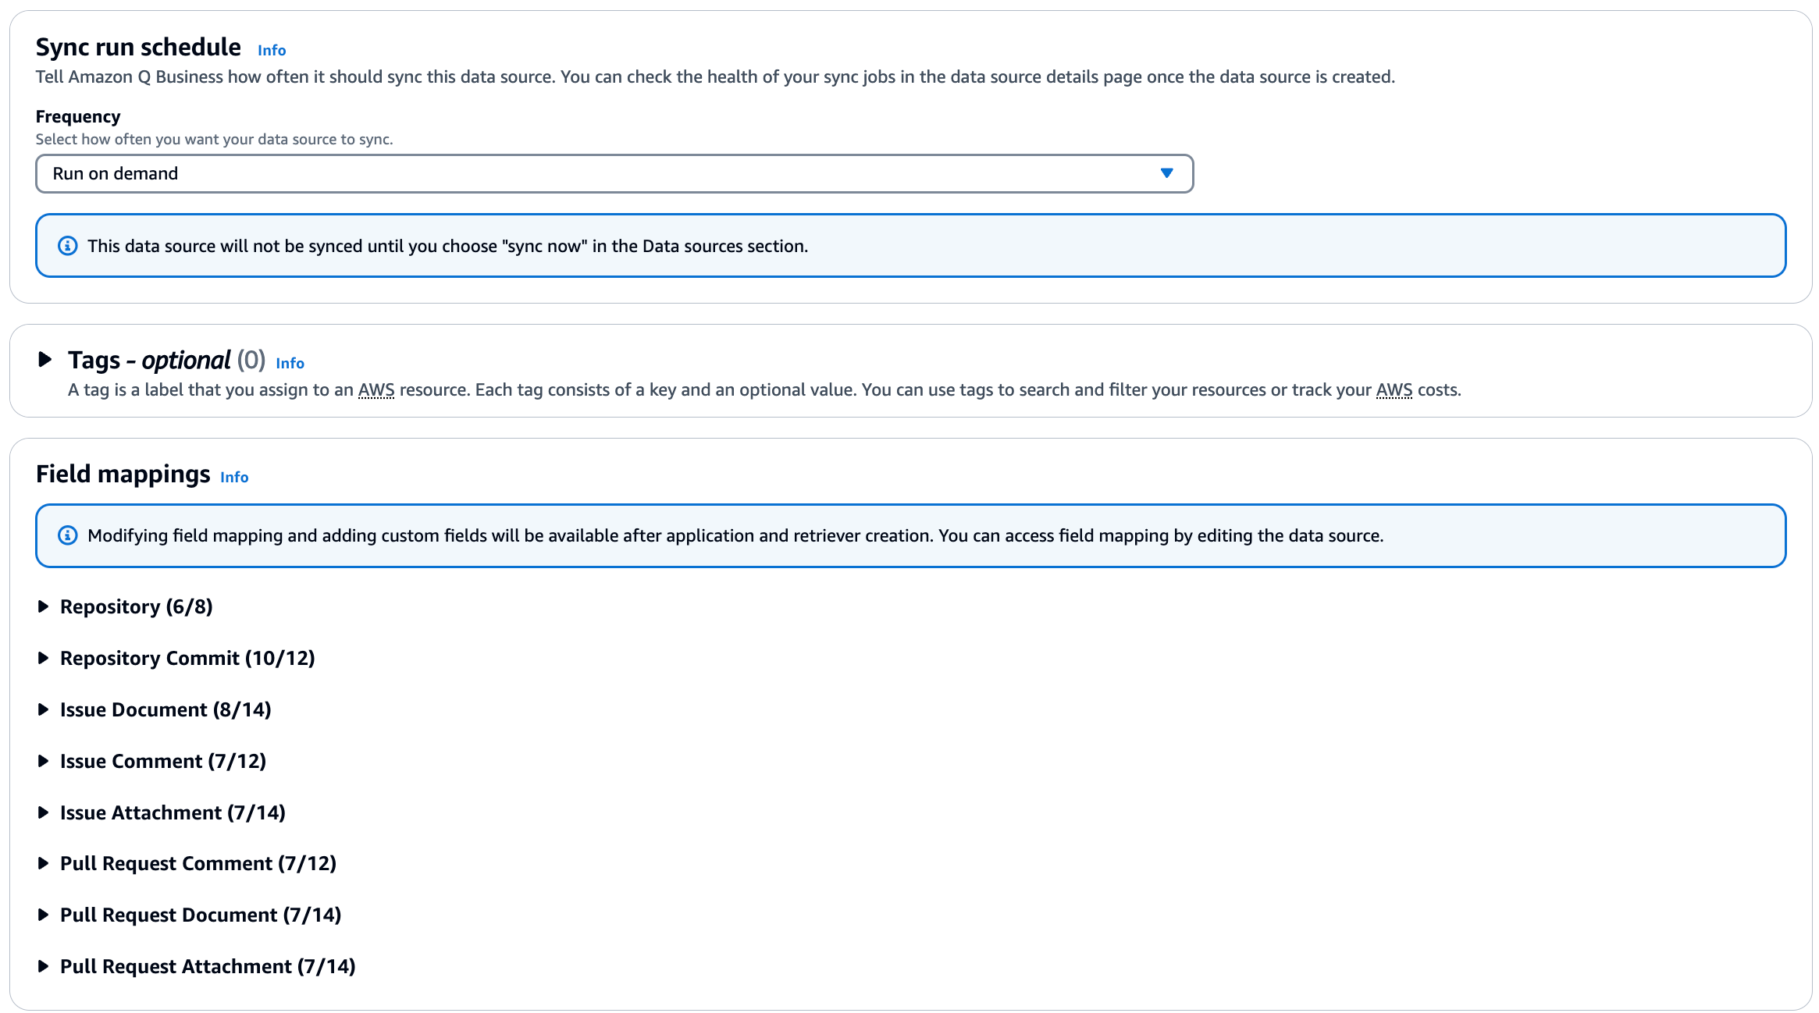The height and width of the screenshot is (1013, 1819).
Task: Click the Field mappings heading
Action: point(123,474)
